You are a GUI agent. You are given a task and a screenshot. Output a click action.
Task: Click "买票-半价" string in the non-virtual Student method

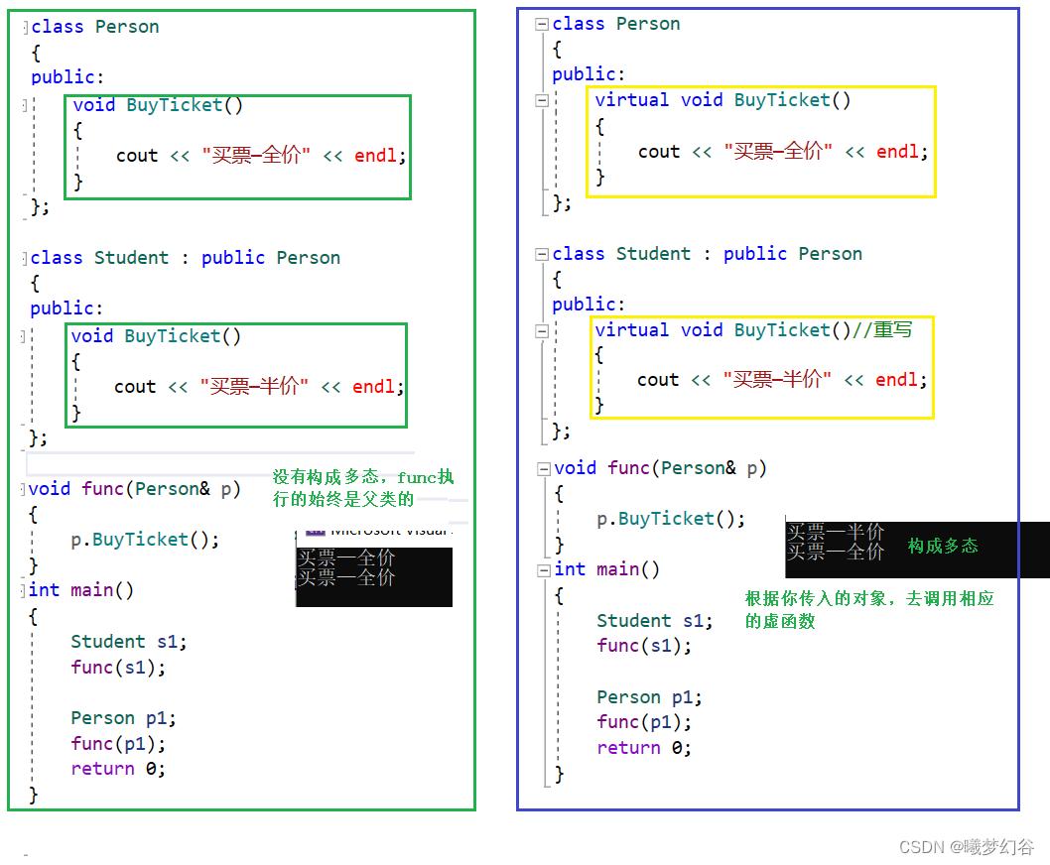[254, 386]
